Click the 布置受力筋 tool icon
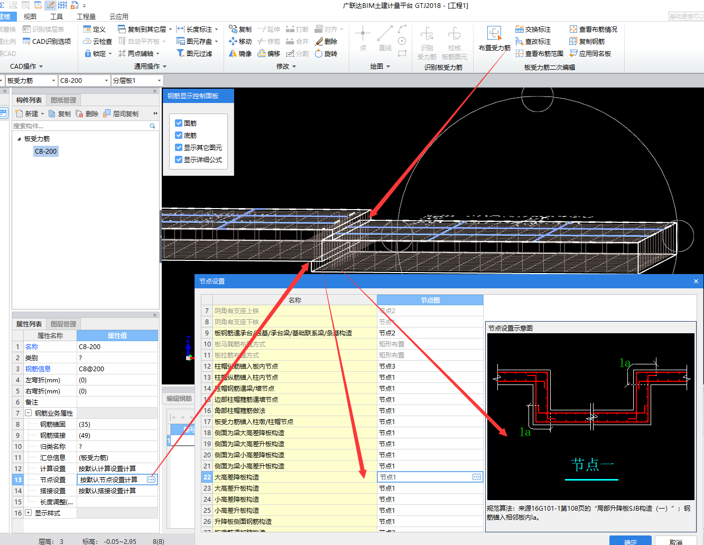This screenshot has width=704, height=545. coord(494,34)
